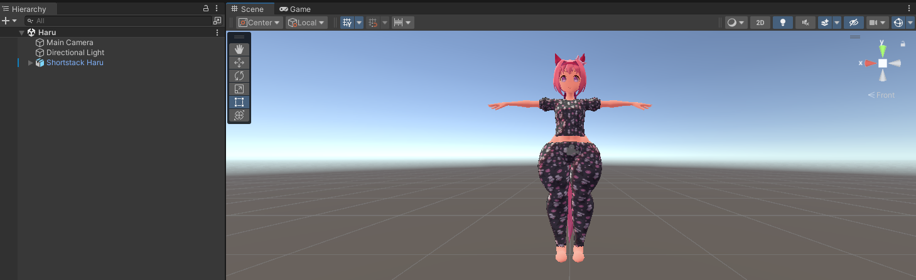Toggle hidden objects visibility eye icon
The image size is (916, 280).
853,23
